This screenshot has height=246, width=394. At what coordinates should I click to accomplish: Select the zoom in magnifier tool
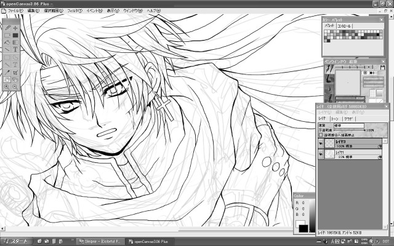[7, 87]
